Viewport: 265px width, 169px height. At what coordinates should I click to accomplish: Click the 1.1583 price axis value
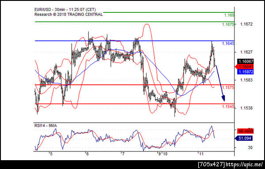246,80
